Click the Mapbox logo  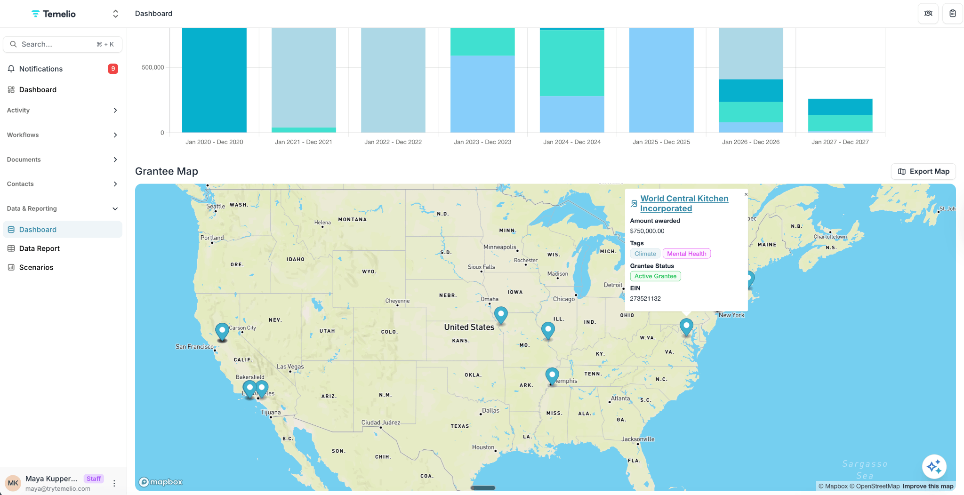tap(161, 482)
